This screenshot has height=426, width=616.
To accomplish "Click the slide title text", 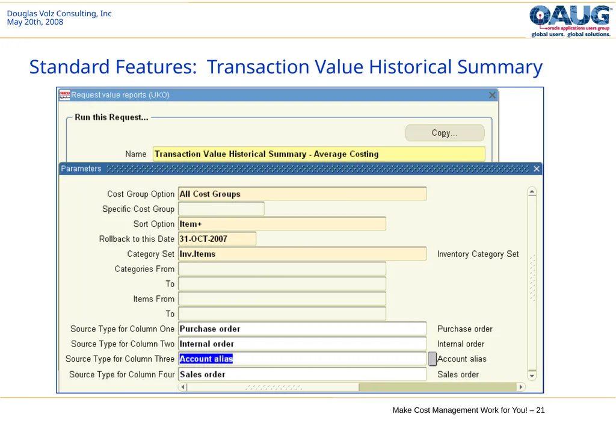I will tap(286, 67).
